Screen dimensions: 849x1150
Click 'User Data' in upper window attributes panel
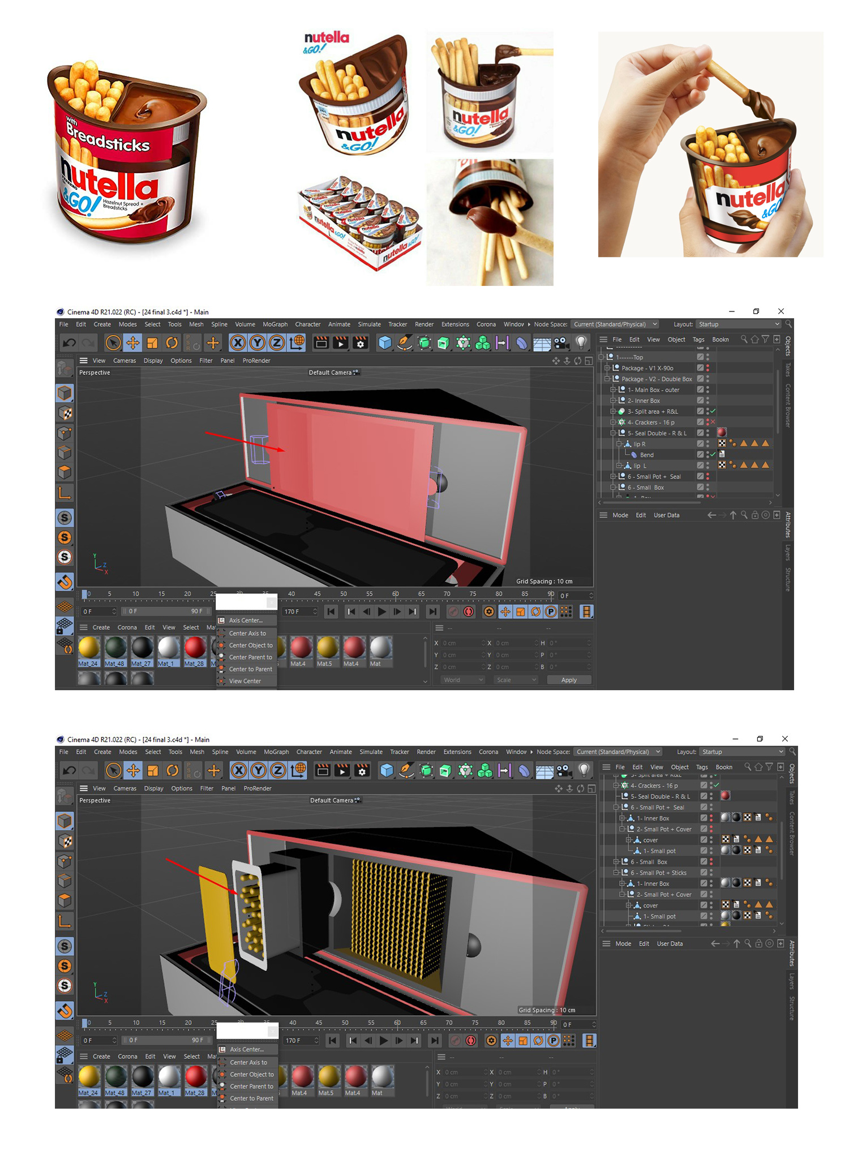coord(666,515)
